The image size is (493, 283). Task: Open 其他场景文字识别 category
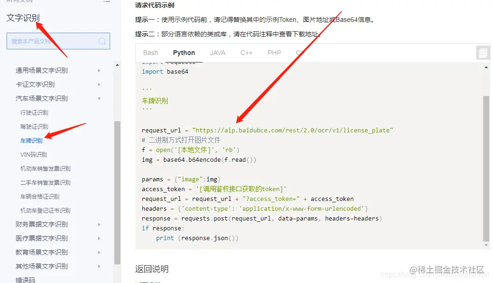[42, 266]
